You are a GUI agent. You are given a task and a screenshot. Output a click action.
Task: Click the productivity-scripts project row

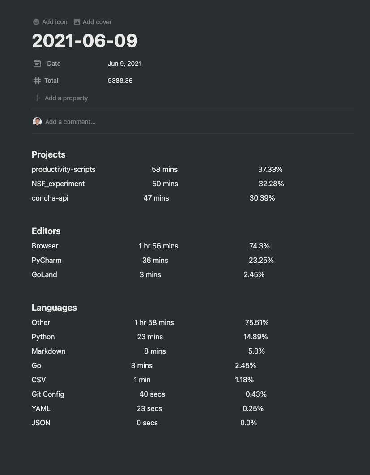tap(157, 169)
